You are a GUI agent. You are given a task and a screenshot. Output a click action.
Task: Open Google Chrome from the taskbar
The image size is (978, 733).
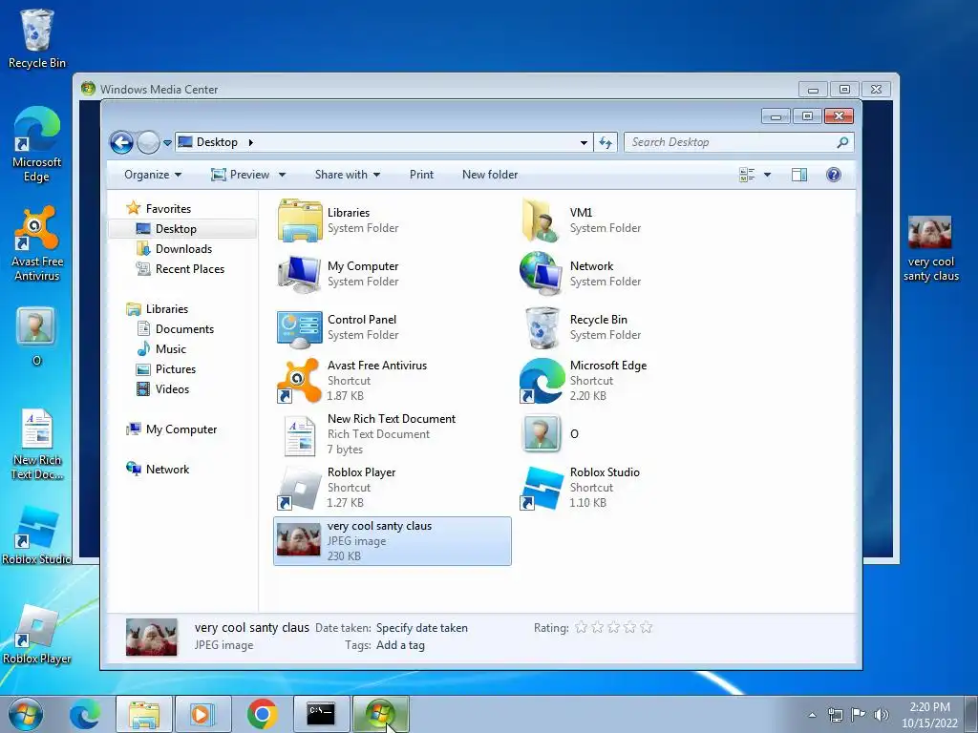(x=262, y=714)
